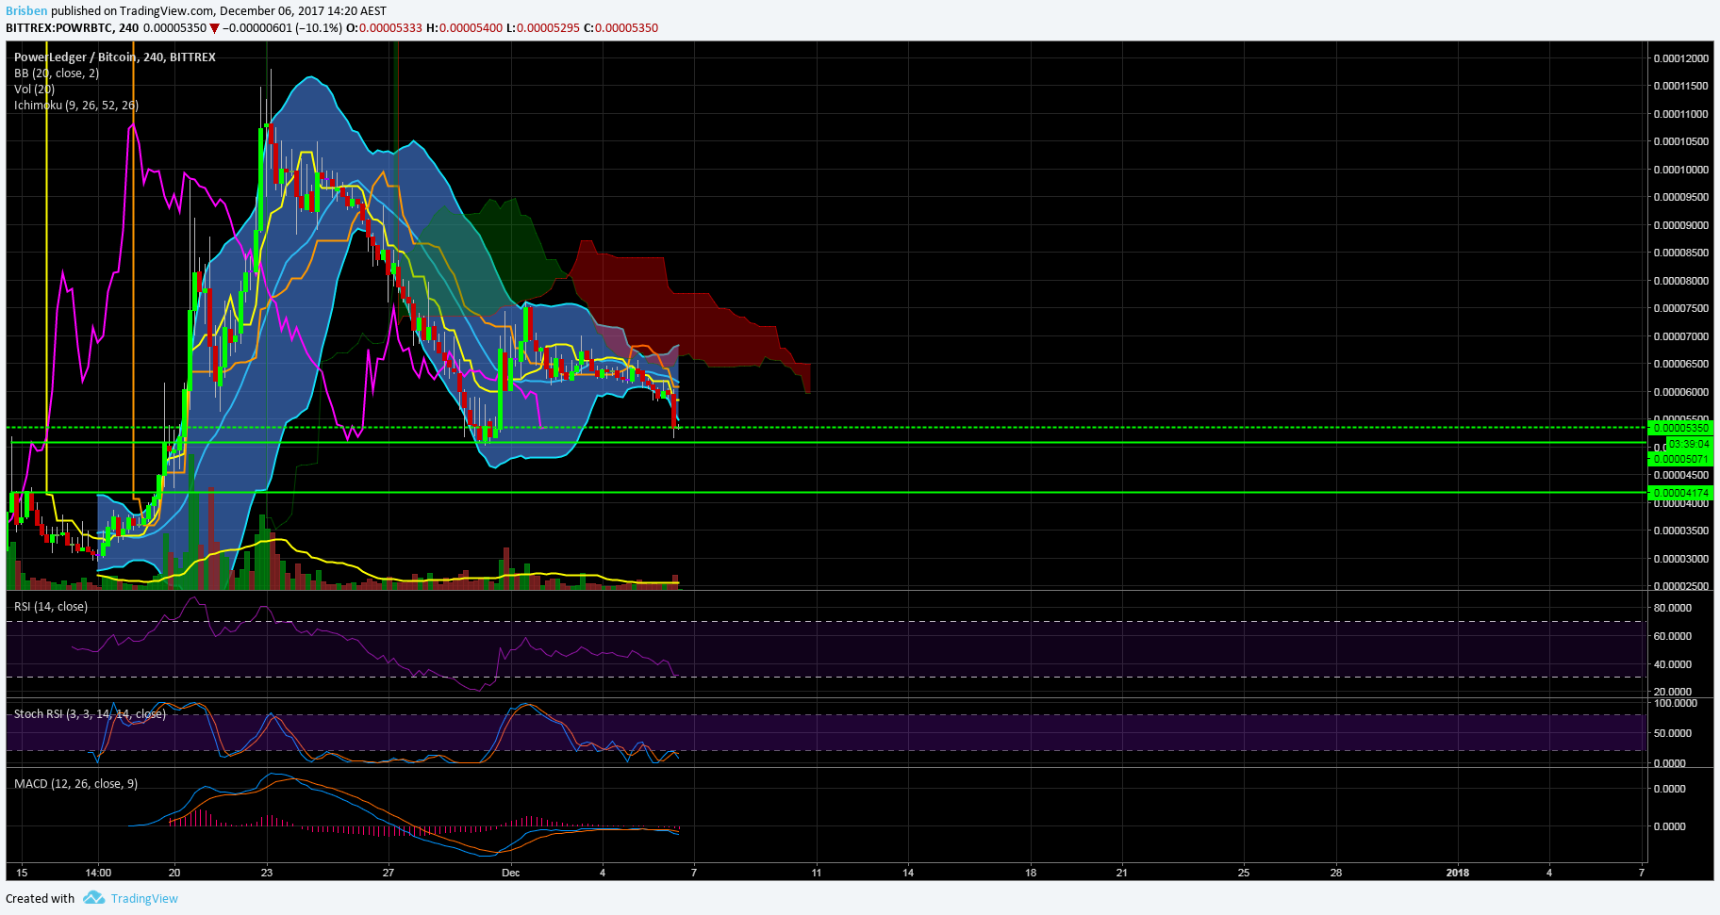Click the 'C:0.00005350' close value in header

620,28
